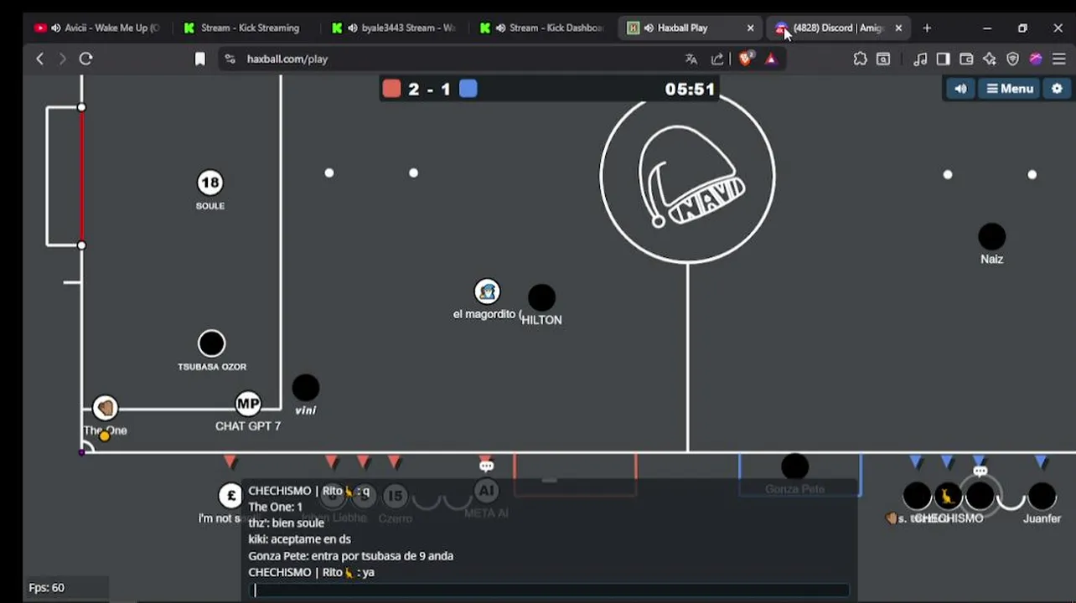The width and height of the screenshot is (1076, 603).
Task: Close the Discord tab
Action: coord(898,28)
